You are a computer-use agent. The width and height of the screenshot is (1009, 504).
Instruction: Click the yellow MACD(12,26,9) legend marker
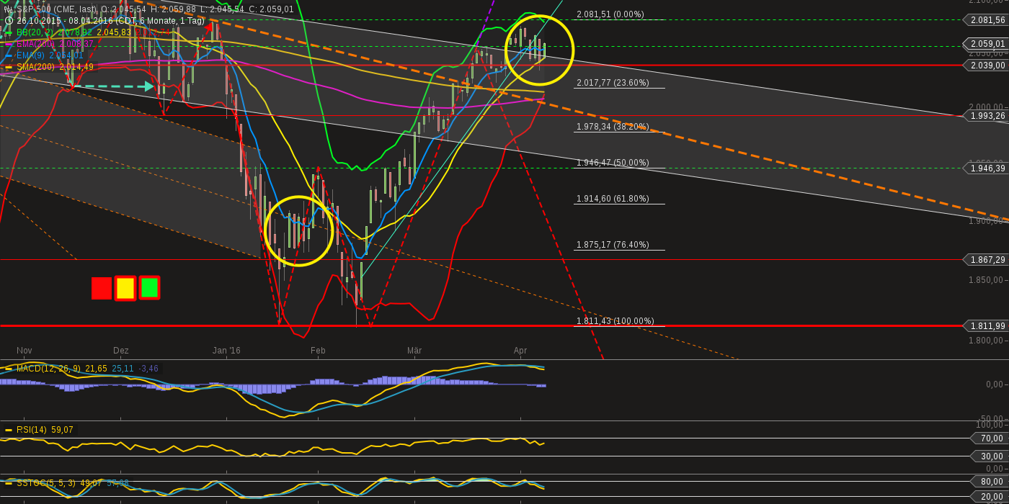click(x=7, y=367)
